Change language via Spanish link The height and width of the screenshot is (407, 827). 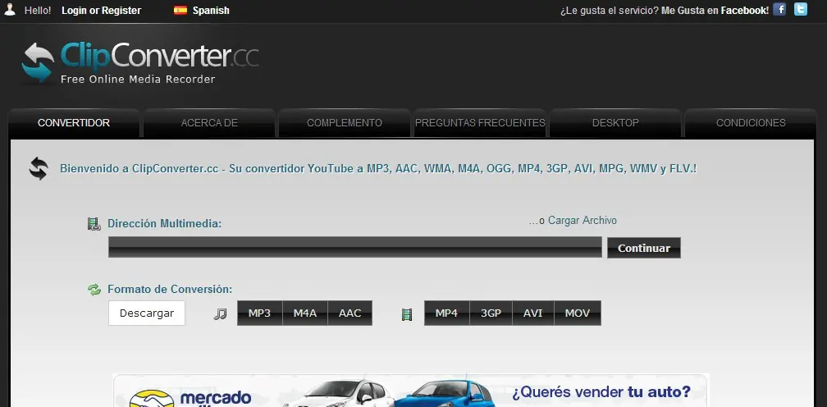coord(211,11)
